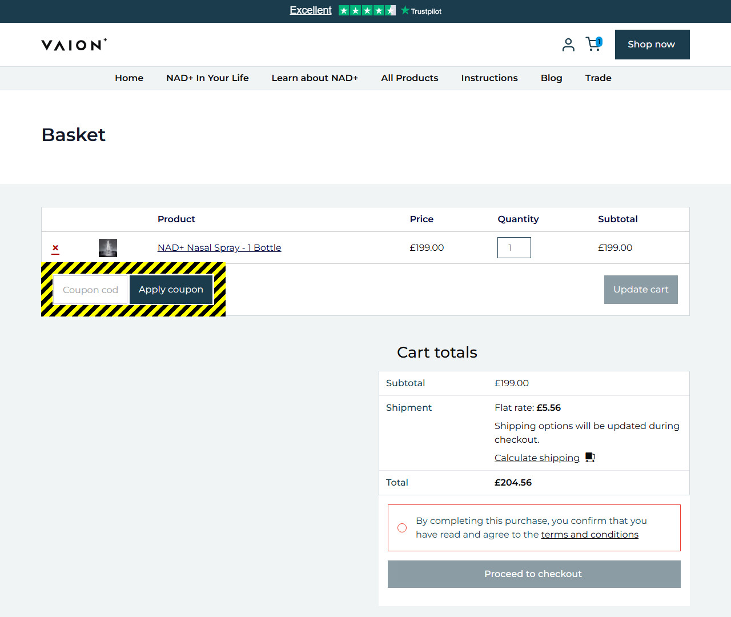
Task: Click the Flat rate: £5.56 text
Action: pos(528,408)
